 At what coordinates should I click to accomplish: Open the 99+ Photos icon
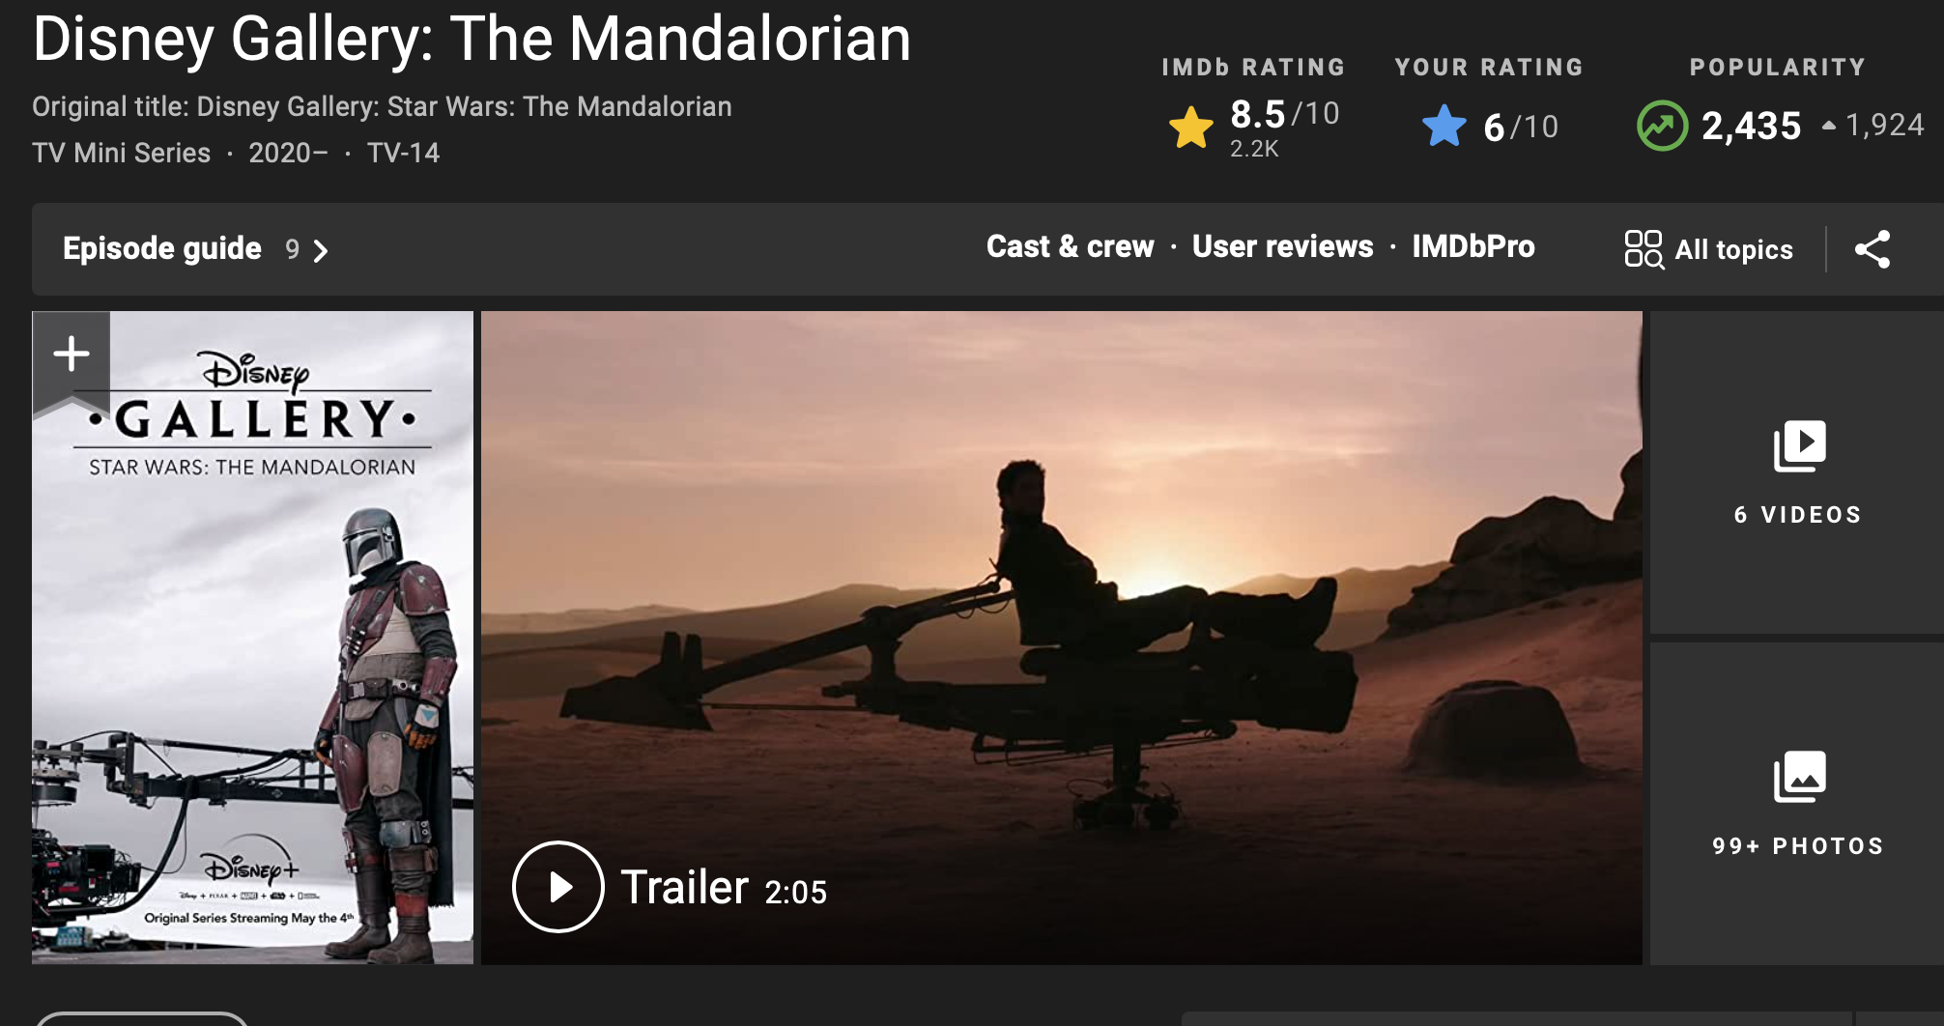click(1799, 777)
